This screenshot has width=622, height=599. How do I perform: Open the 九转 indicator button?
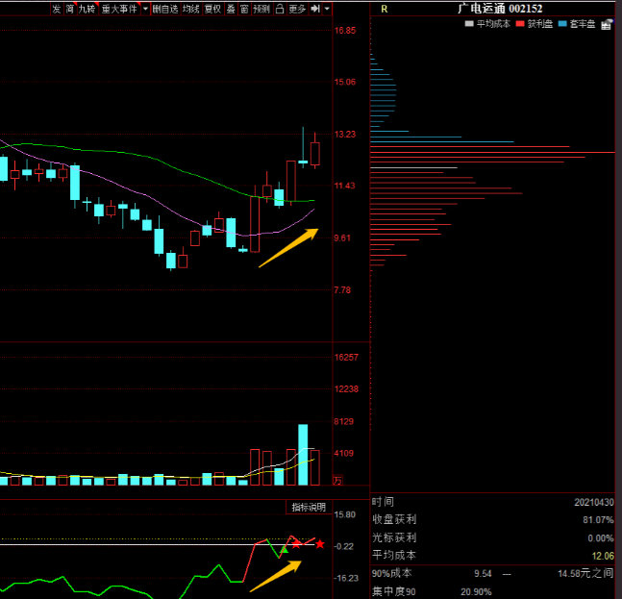click(x=87, y=9)
